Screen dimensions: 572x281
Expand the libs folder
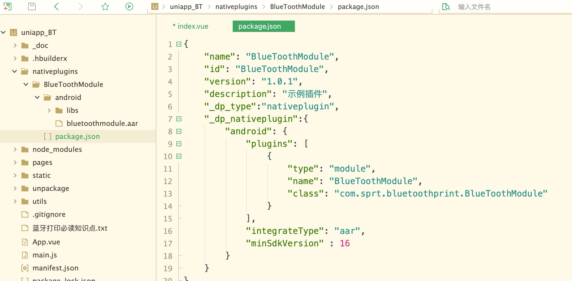point(49,110)
